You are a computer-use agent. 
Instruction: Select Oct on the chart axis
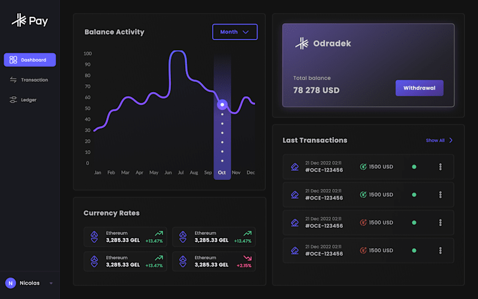[222, 173]
